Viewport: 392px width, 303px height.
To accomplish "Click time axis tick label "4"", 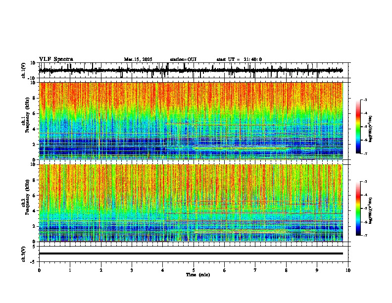I will 163,270.
